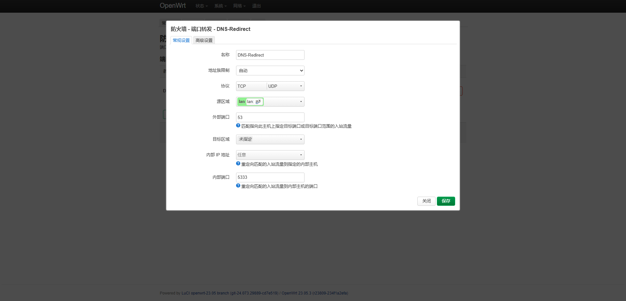This screenshot has height=301, width=626.
Task: Click the green lan zone badge
Action: click(242, 102)
